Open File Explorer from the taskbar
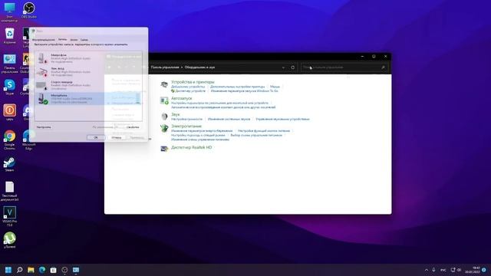The image size is (491, 276). point(31,270)
